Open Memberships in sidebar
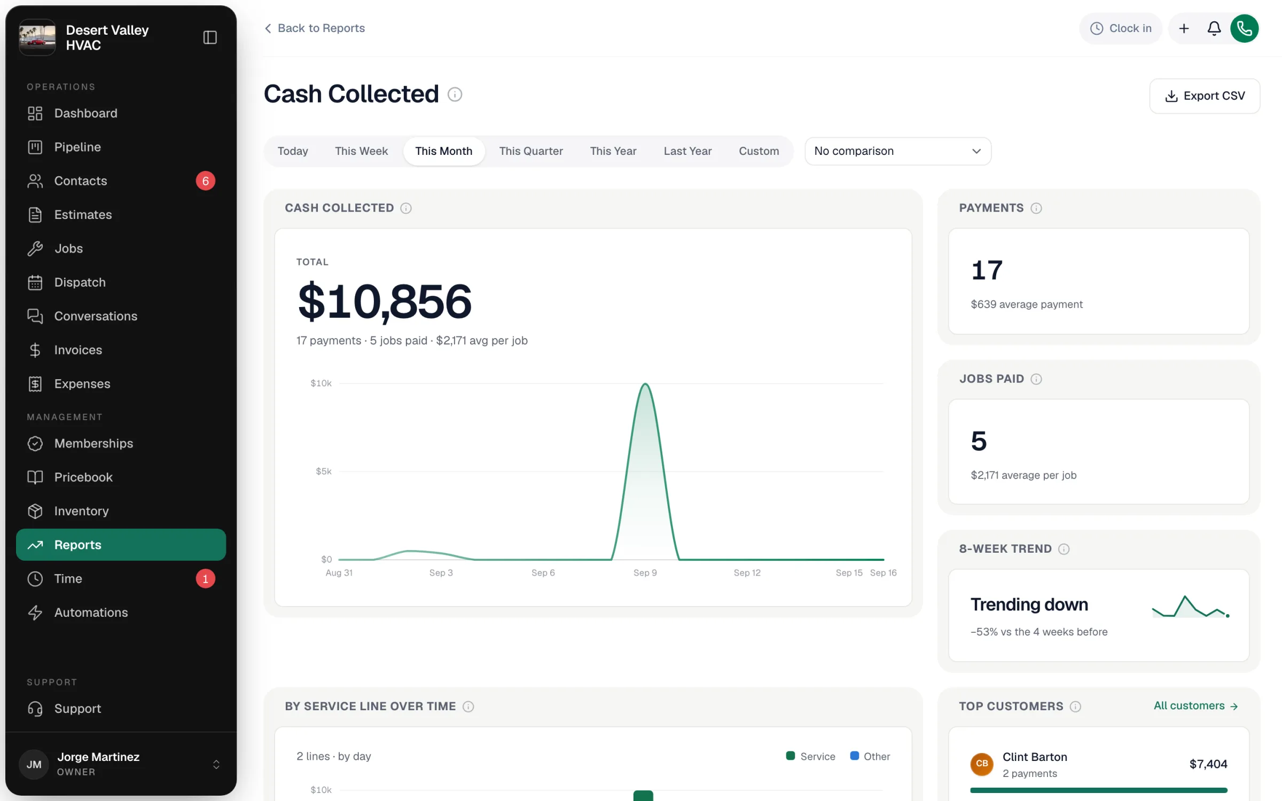 121,443
